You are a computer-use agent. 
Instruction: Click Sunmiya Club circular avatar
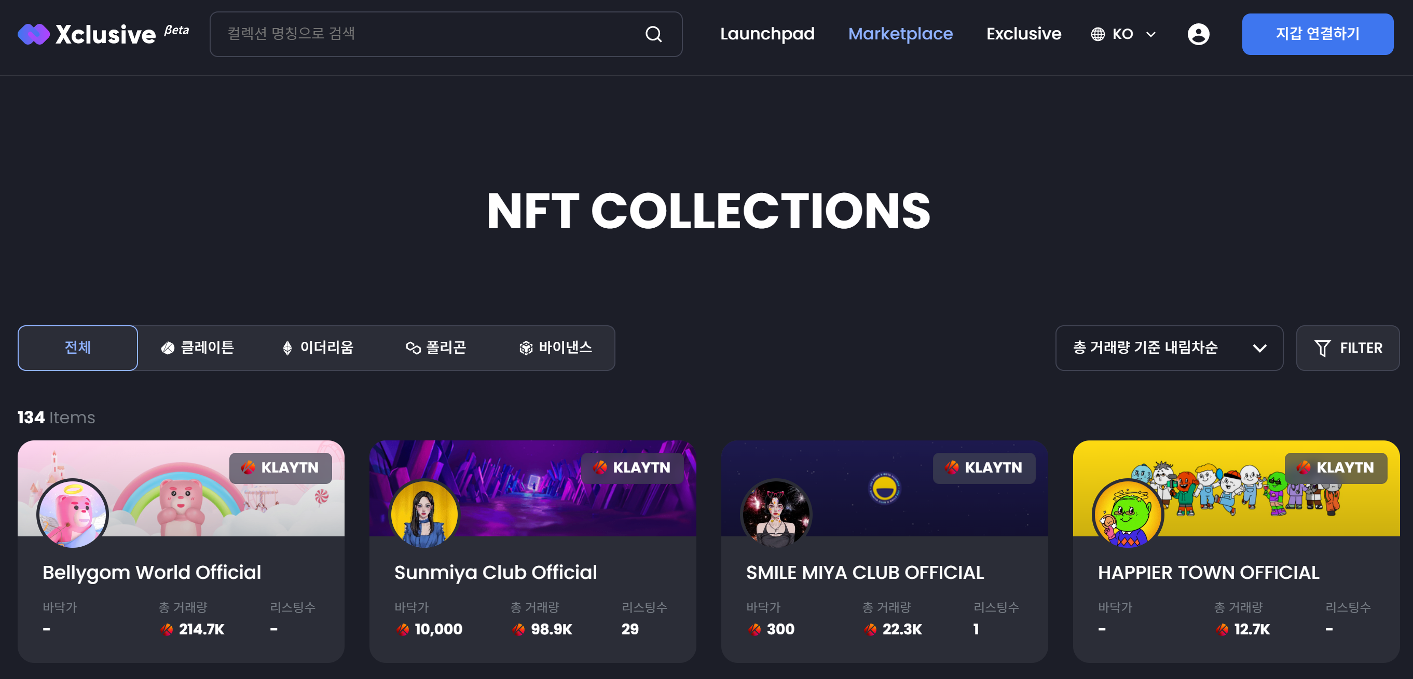click(x=424, y=514)
